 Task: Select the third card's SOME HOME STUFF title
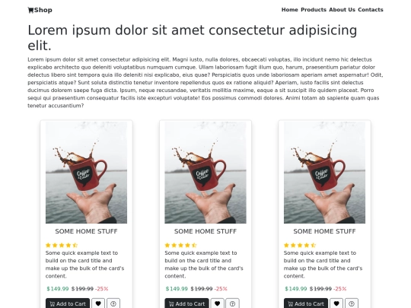tap(324, 231)
